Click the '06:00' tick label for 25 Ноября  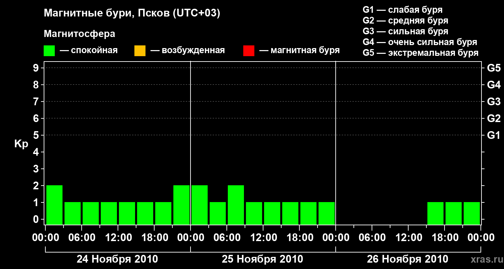coord(227,238)
